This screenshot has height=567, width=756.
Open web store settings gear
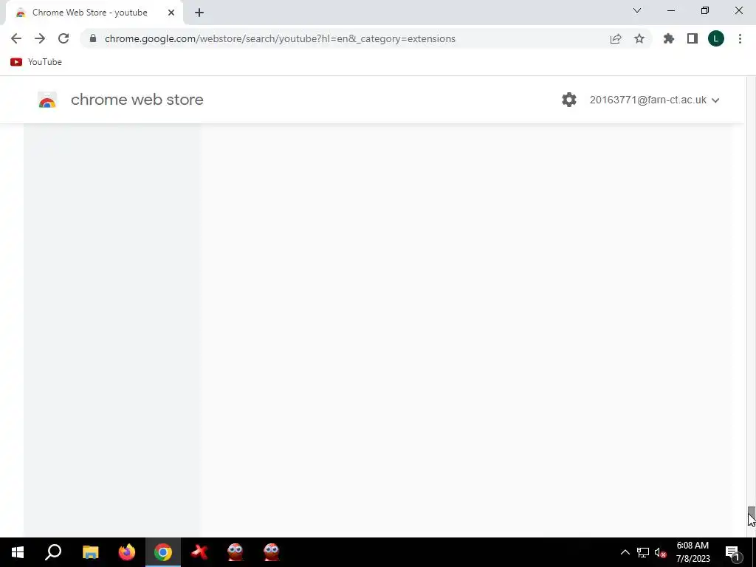[569, 100]
